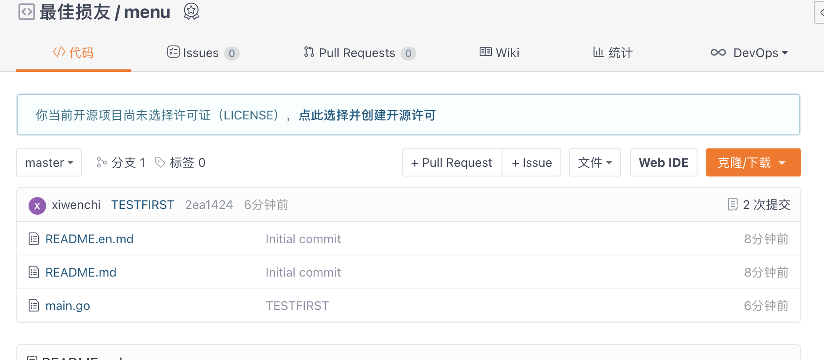Open the master branch dropdown
Screen dimensions: 824x360
click(x=49, y=162)
